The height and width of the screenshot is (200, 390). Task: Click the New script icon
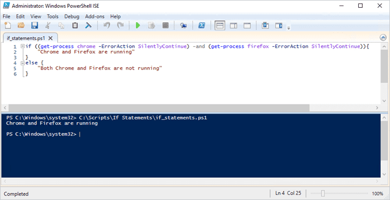(x=8, y=26)
